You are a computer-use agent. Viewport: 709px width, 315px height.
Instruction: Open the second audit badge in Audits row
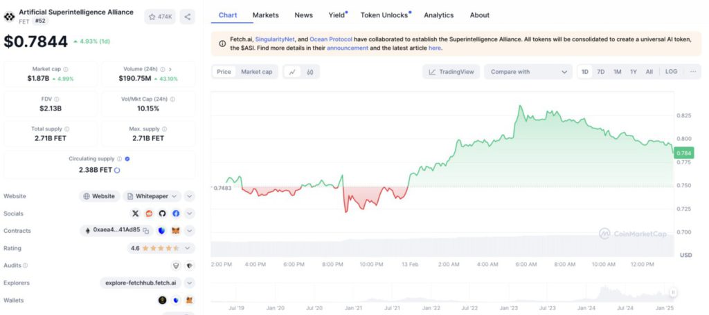190,265
